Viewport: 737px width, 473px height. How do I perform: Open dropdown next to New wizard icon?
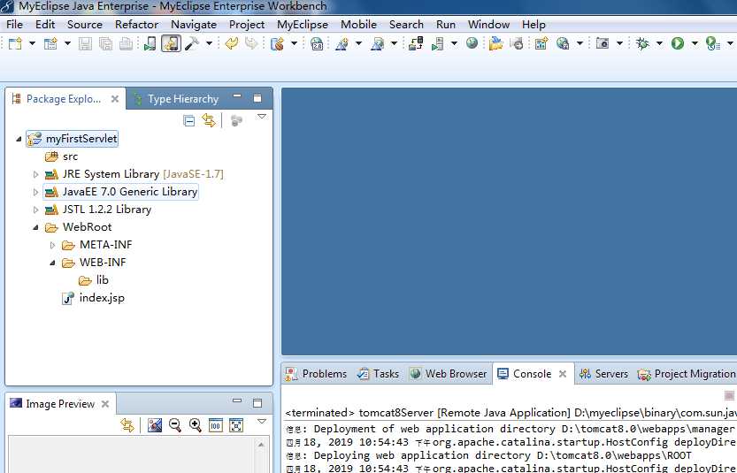[x=32, y=43]
